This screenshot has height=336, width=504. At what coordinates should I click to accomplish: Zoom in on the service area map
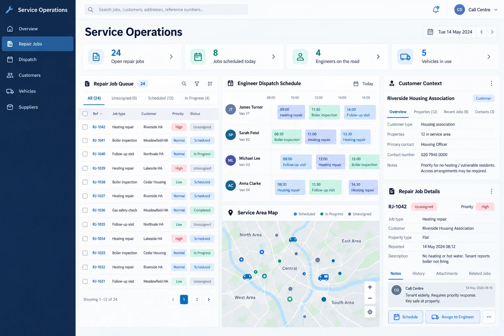tap(370, 287)
